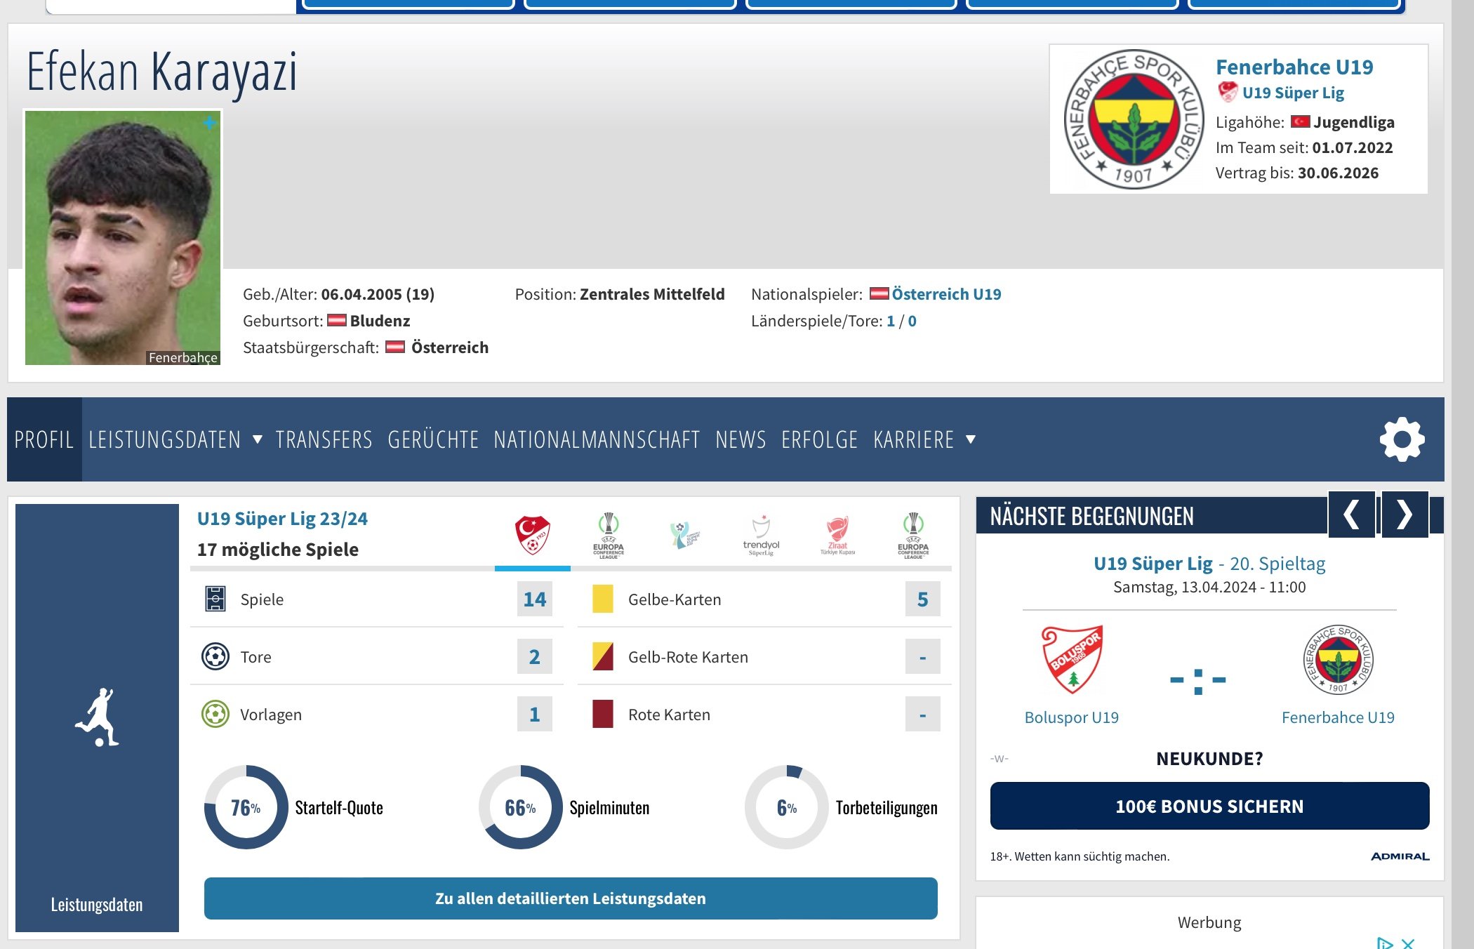Image resolution: width=1474 pixels, height=949 pixels.
Task: Click the green Vorlagen ball icon
Action: [215, 714]
